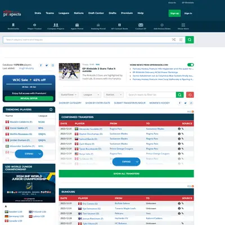Open the Nations menu
Viewport: 225px width, 225px height.
click(x=79, y=13)
